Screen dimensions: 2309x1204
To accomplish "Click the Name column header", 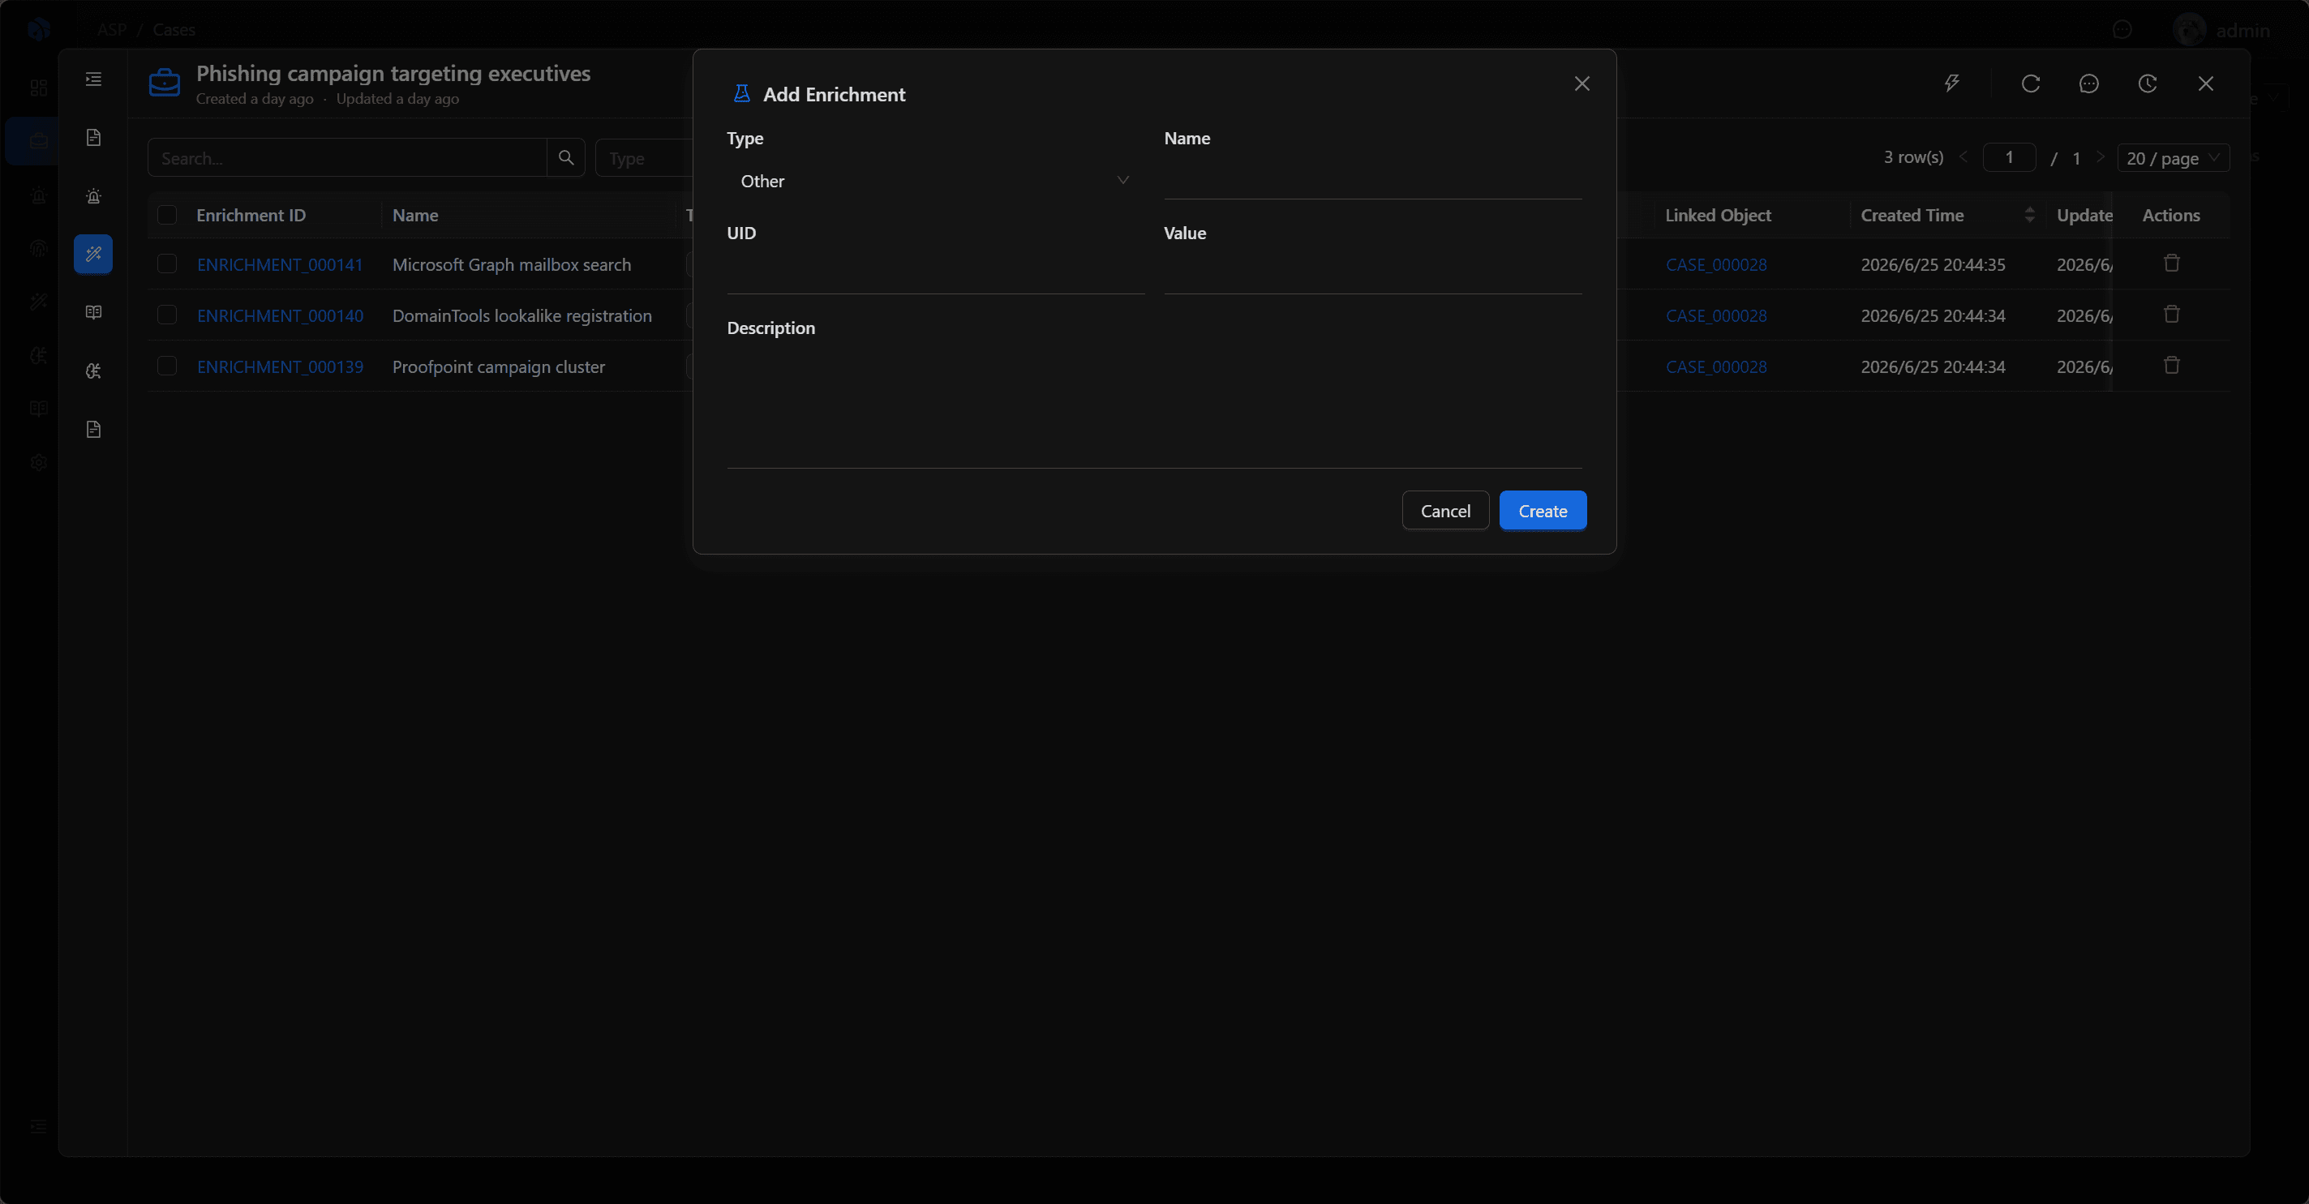I will tap(415, 215).
